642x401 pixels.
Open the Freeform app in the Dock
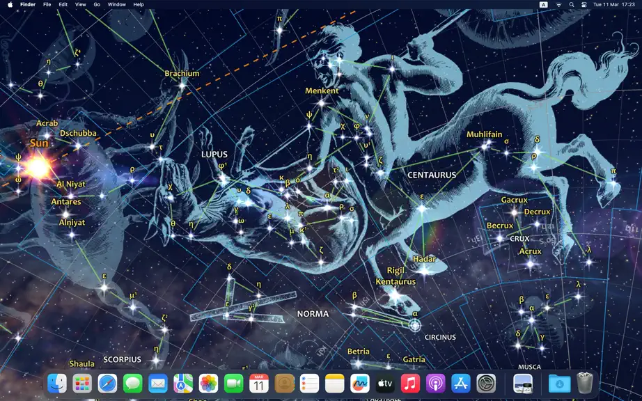click(360, 384)
